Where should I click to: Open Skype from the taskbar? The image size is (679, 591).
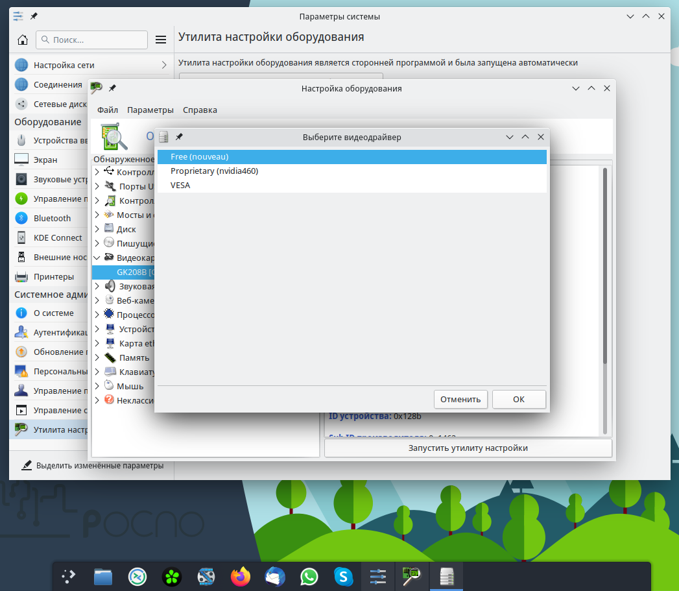343,575
